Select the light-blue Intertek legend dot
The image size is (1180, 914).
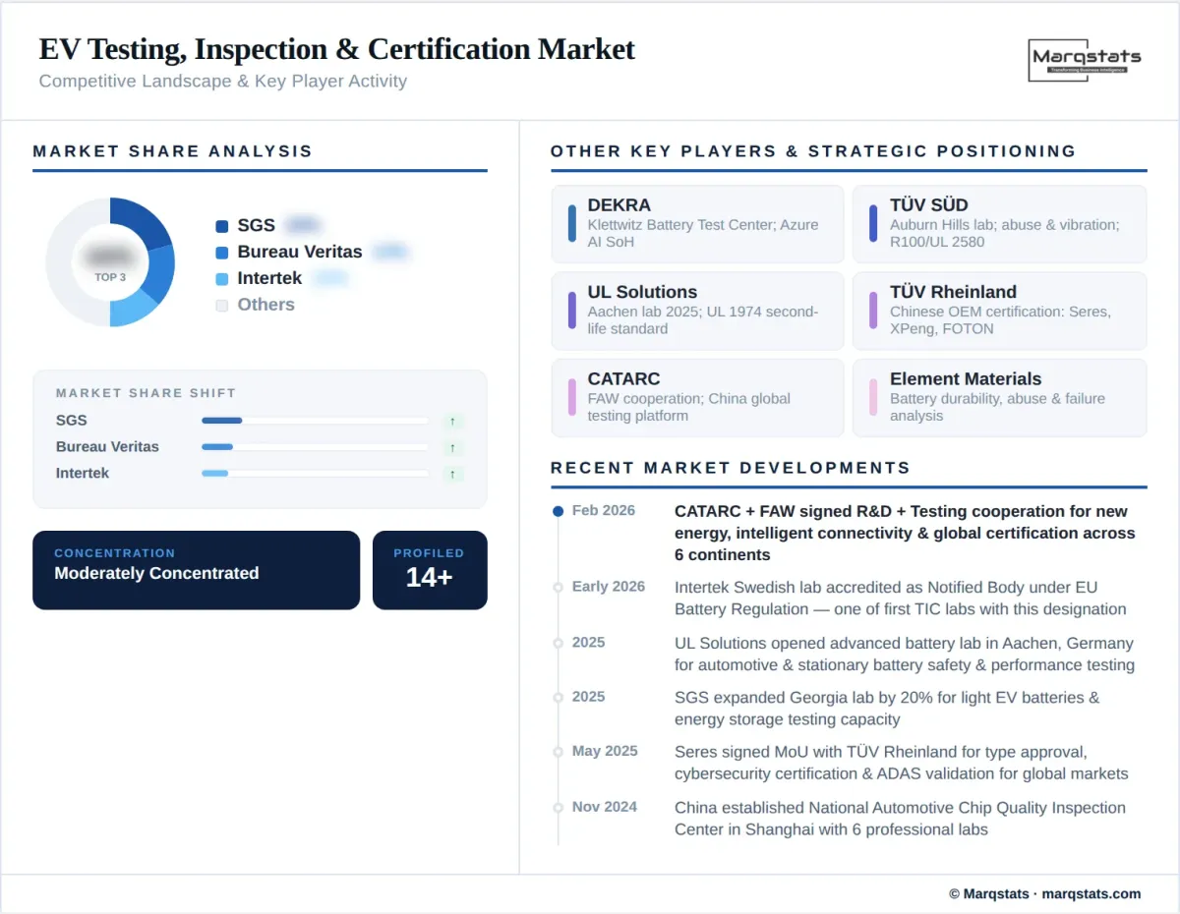point(221,278)
